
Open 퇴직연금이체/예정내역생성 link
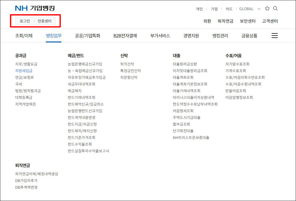click(x=37, y=174)
